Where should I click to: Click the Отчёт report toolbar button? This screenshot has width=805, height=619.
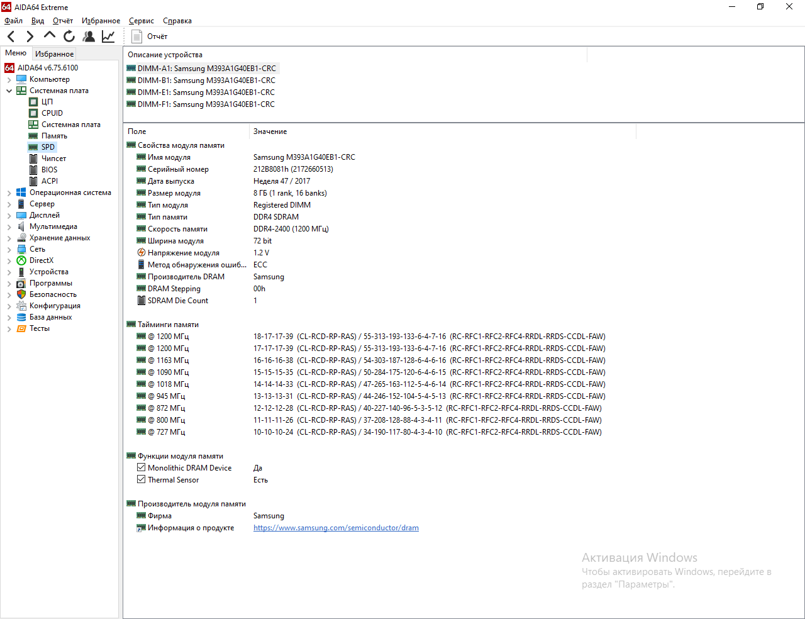point(150,36)
